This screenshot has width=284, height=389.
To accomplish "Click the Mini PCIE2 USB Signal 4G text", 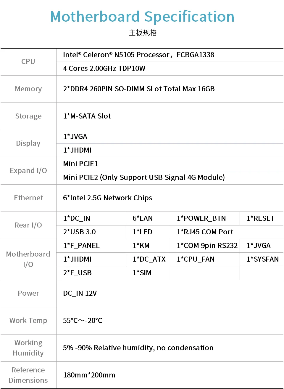I will tap(144, 177).
